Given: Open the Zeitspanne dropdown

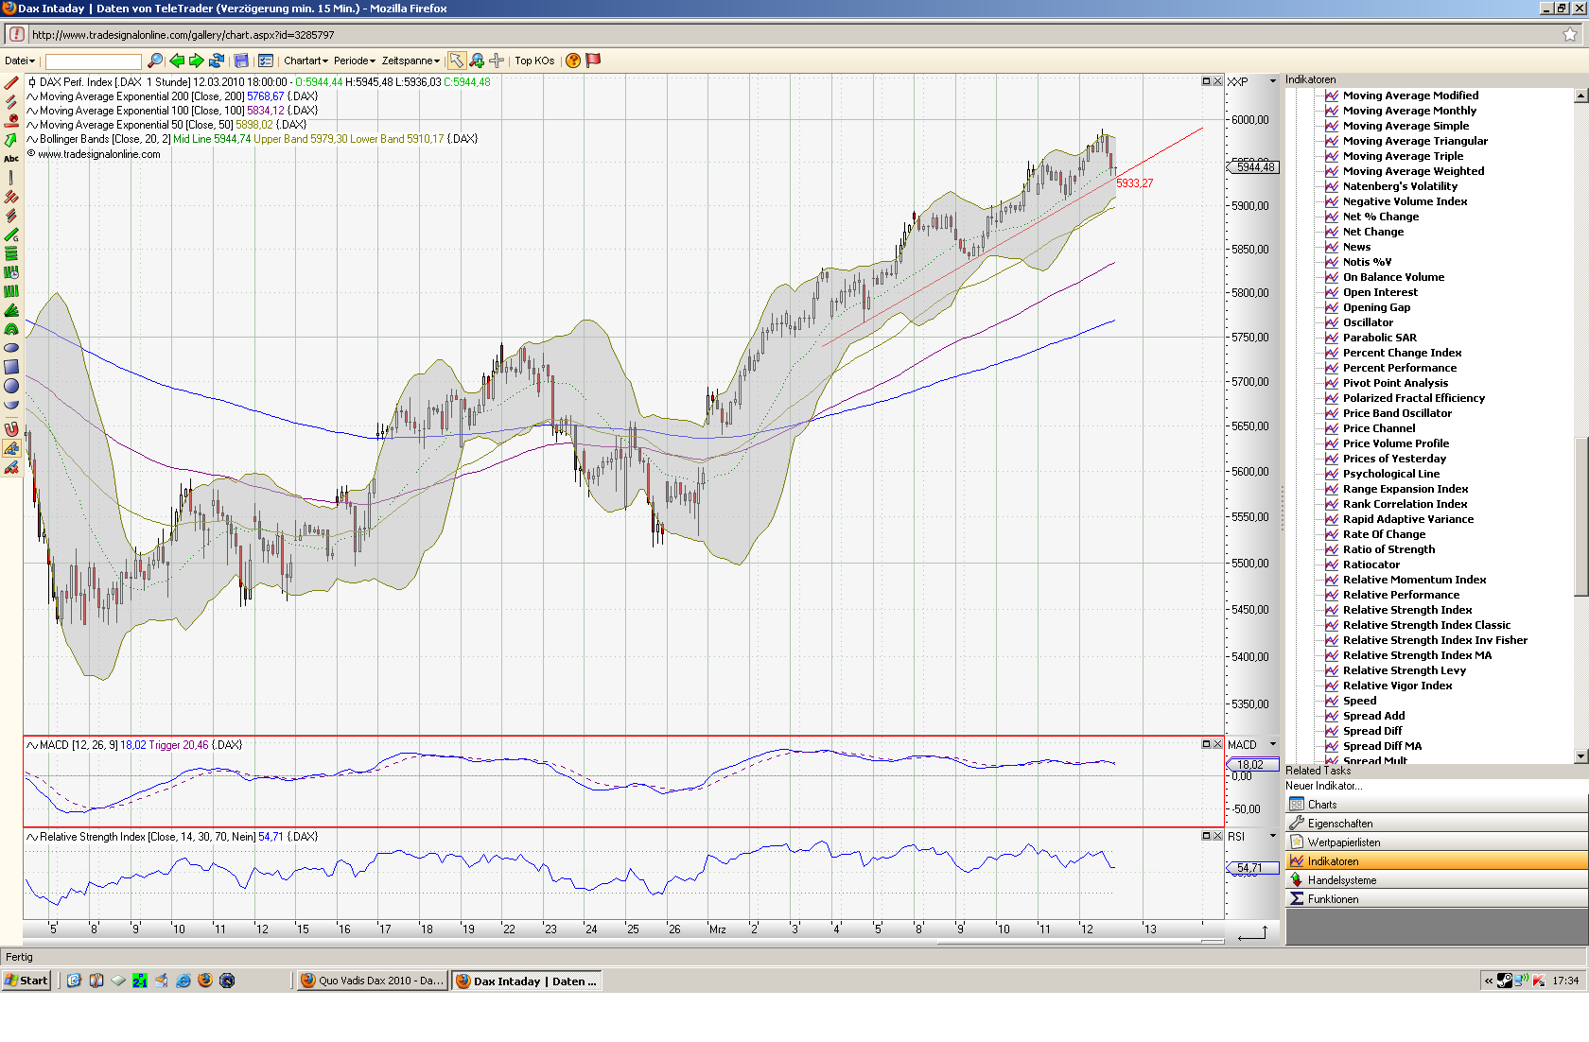Looking at the screenshot, I should click(410, 61).
